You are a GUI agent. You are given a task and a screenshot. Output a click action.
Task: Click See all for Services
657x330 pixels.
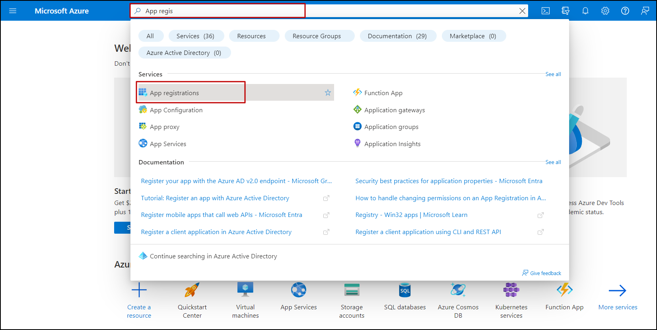click(553, 74)
